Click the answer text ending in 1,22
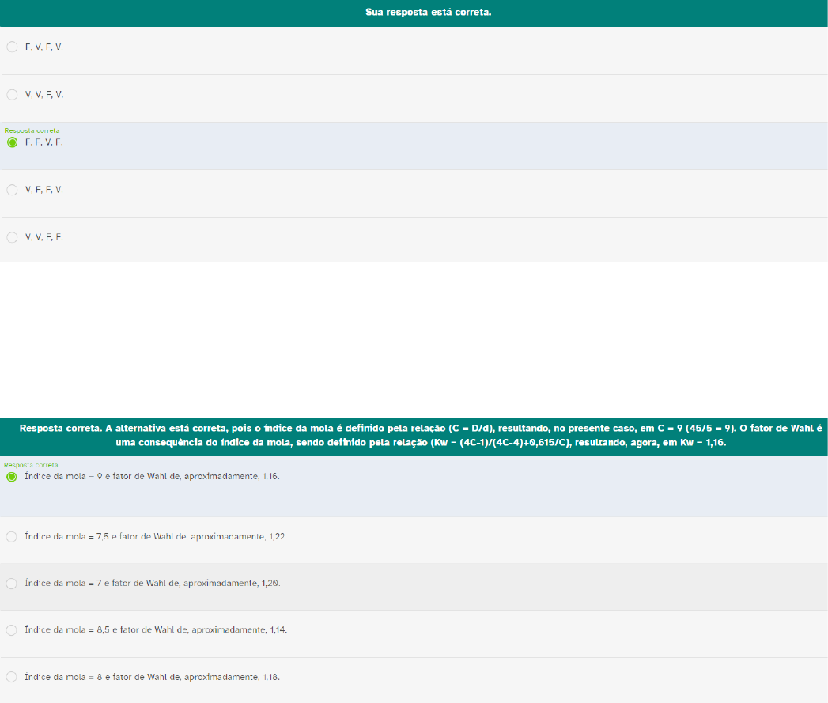828x703 pixels. (156, 537)
